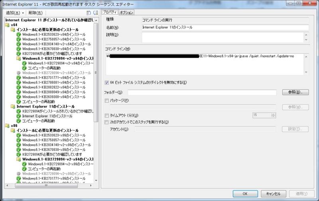The height and width of the screenshot is (201, 319).
Task: Click the tree vertical scrollbar down arrow
Action: (x=96, y=180)
